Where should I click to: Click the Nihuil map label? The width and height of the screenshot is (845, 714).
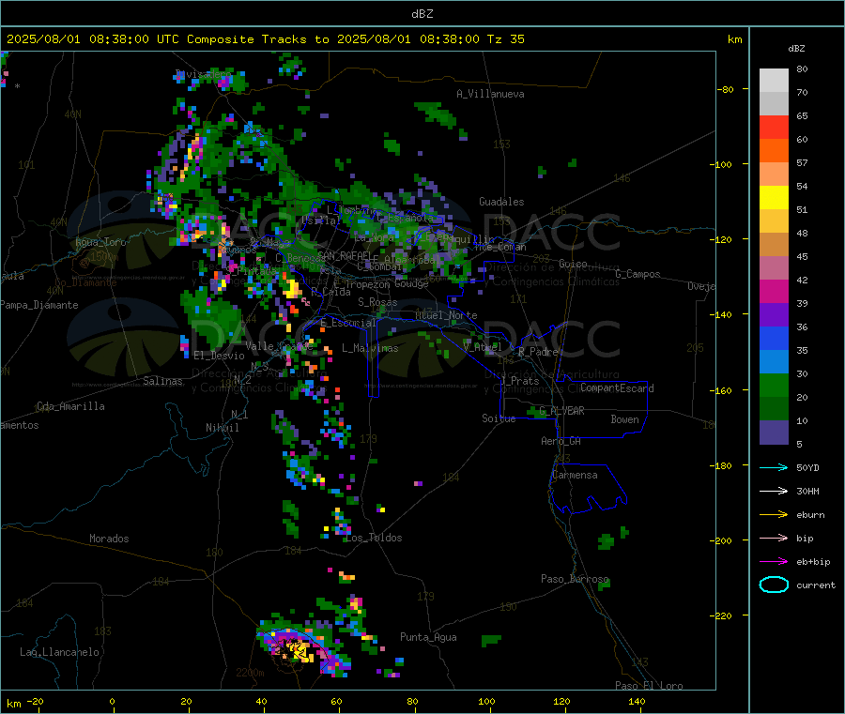click(222, 428)
